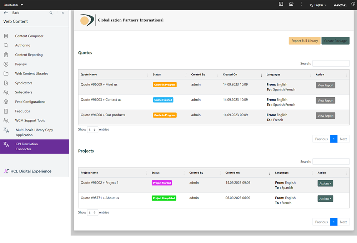Click the panel layout icon in top bar
357x243 pixels.
[x=281, y=4]
